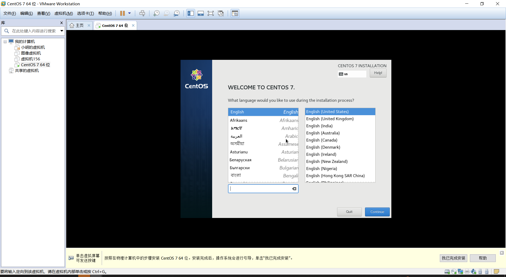Close the CentOS 7 64 位 tab
This screenshot has width=506, height=277.
(133, 26)
